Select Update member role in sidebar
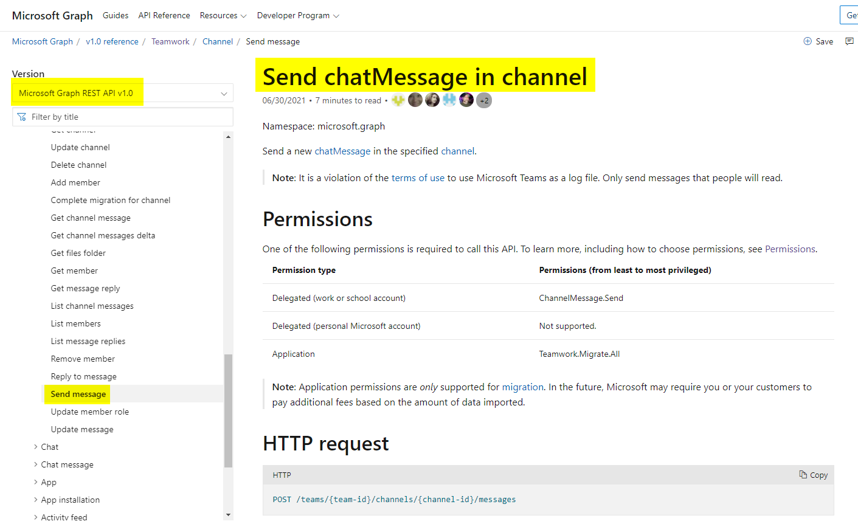This screenshot has height=524, width=858. (89, 412)
